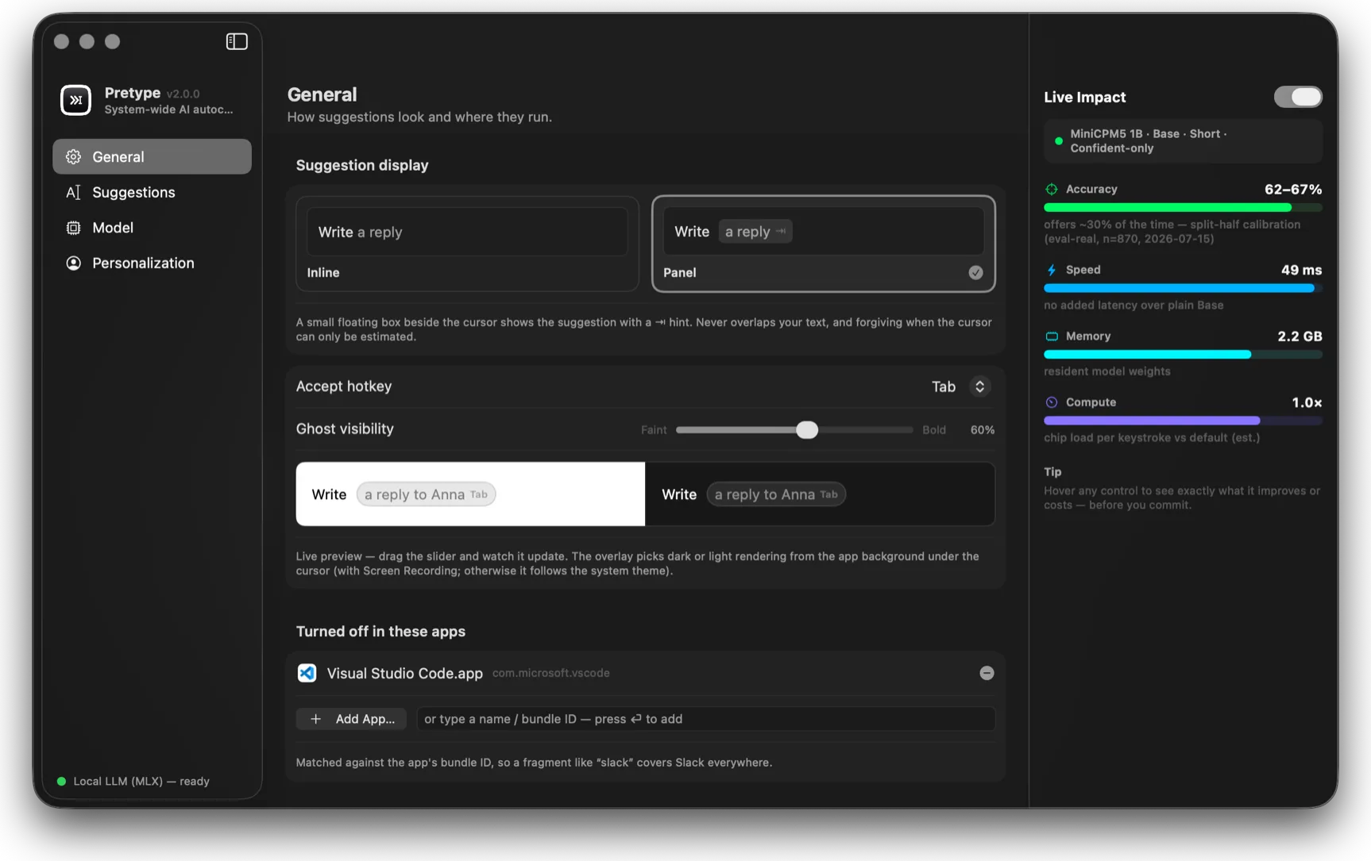Click the Speed lightning bolt icon

pyautogui.click(x=1052, y=270)
